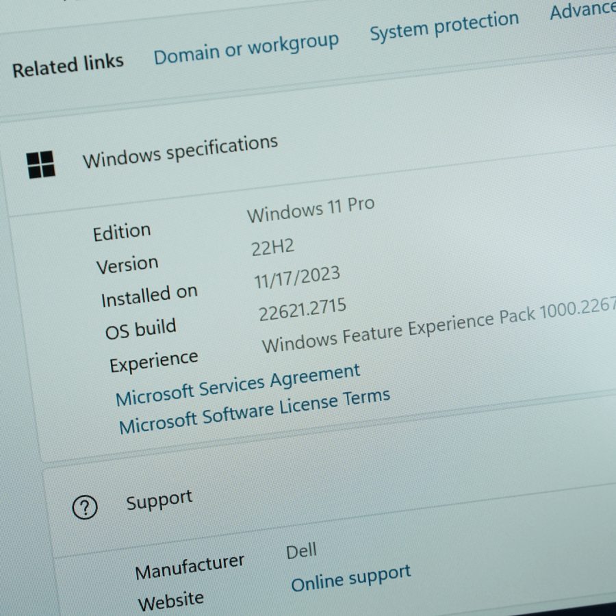616x616 pixels.
Task: Open the Advanced system settings link
Action: click(x=582, y=10)
